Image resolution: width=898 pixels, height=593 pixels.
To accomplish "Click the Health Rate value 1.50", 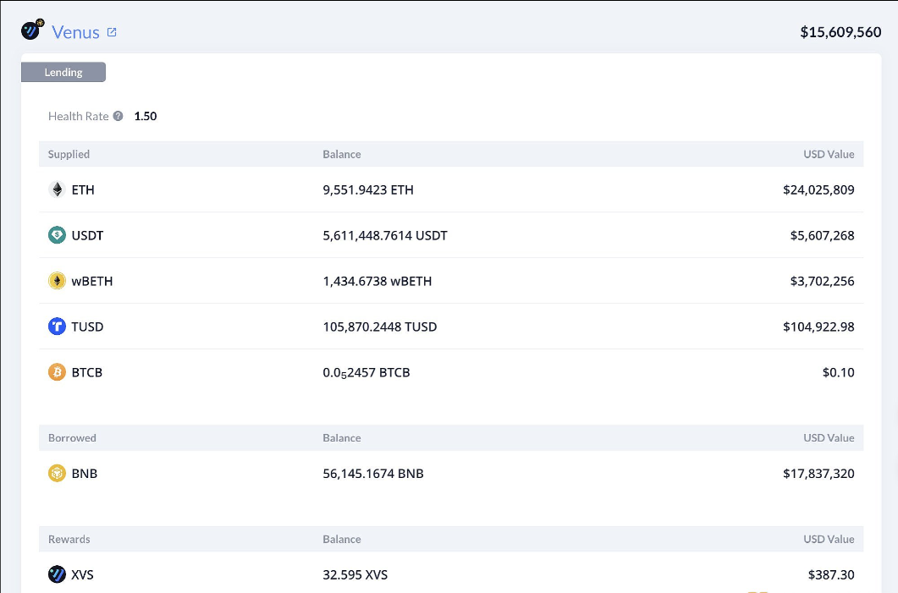I will (x=146, y=116).
